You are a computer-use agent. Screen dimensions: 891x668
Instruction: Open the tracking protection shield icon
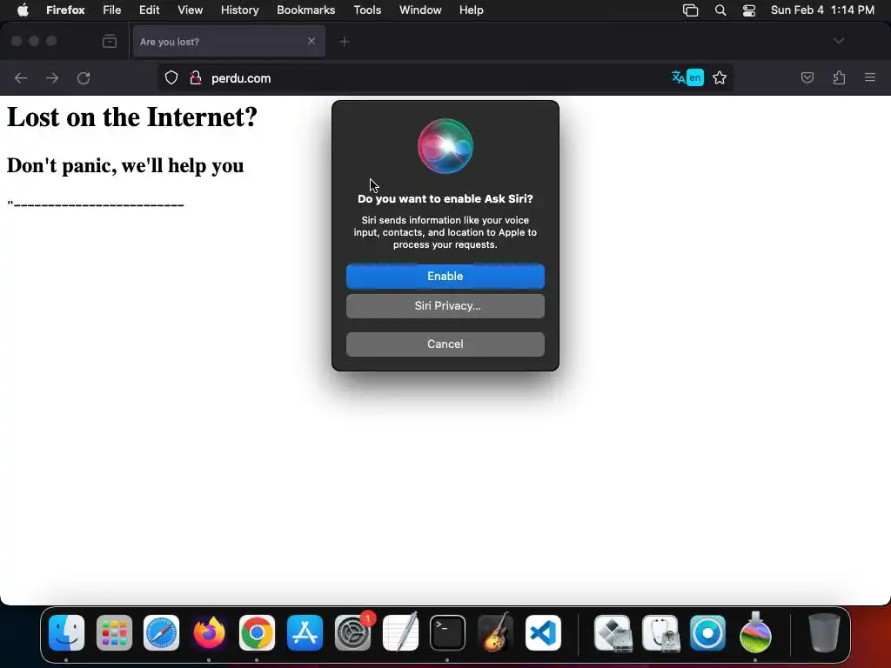pyautogui.click(x=171, y=77)
